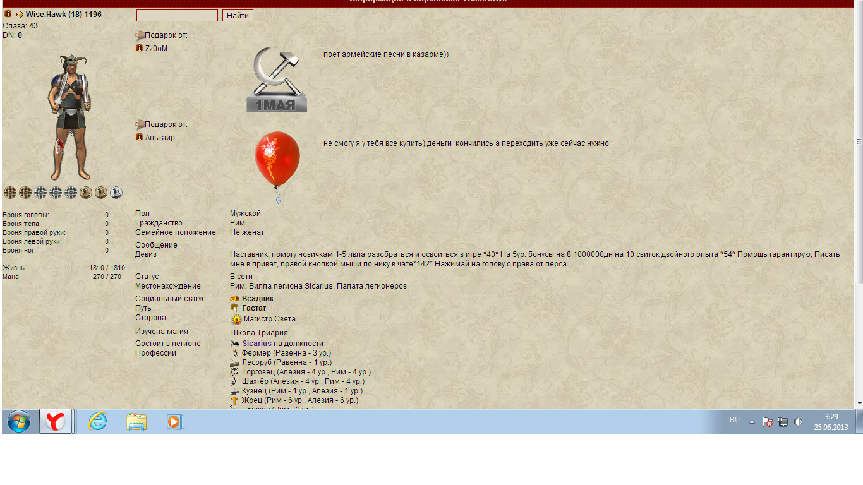Screen dimensions: 863x485
Task: Focus the character search input field
Action: click(x=177, y=16)
